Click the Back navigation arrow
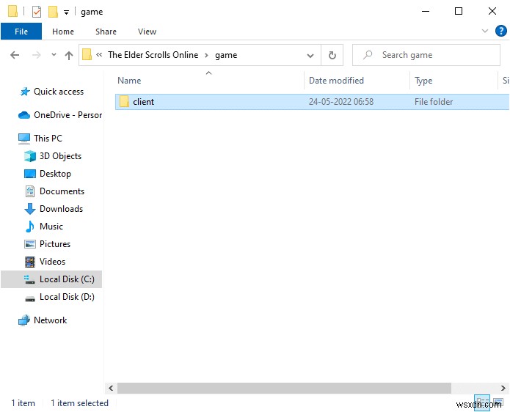 pyautogui.click(x=15, y=55)
